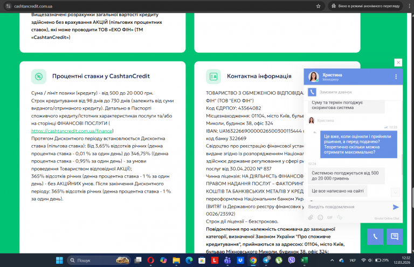Click the blue chat widget button
414x267 pixels.
point(395,236)
